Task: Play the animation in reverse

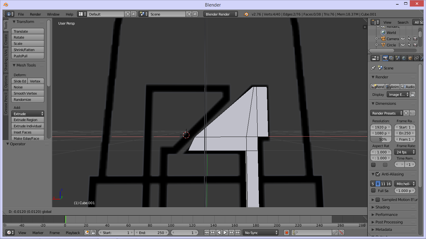Action: pyautogui.click(x=219, y=232)
